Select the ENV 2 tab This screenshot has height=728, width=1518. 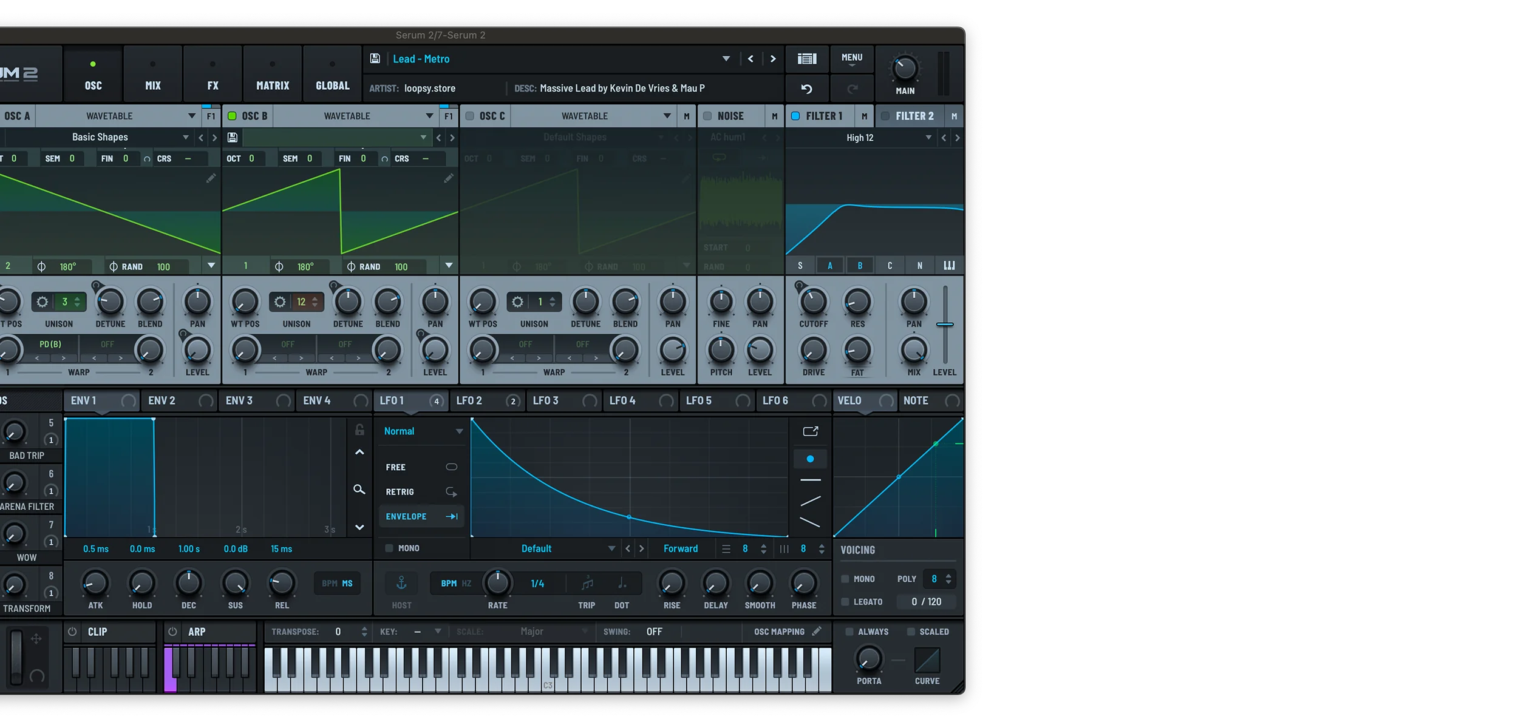click(x=179, y=400)
